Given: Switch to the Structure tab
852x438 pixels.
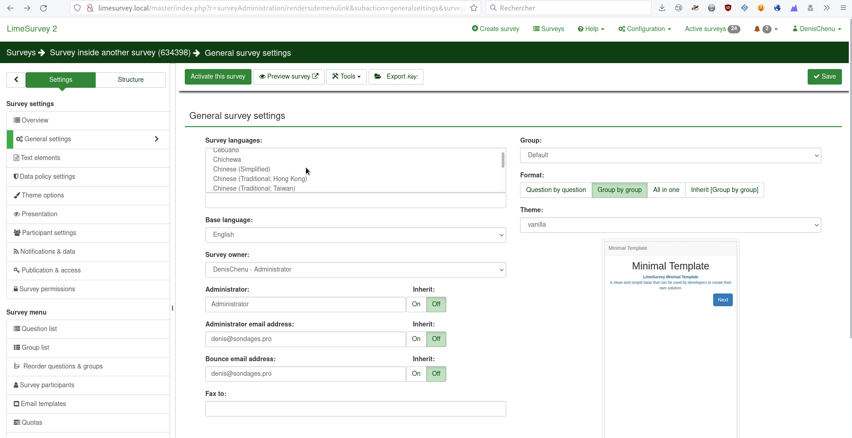Looking at the screenshot, I should pos(131,80).
